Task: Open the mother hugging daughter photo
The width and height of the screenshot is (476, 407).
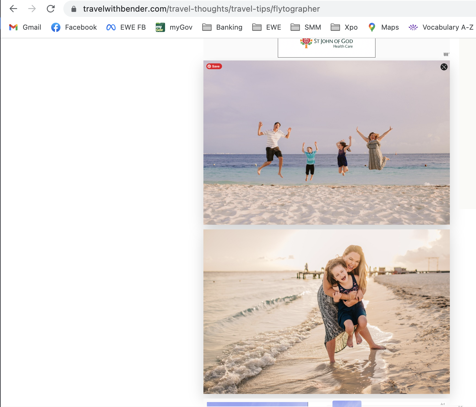Action: tap(326, 311)
